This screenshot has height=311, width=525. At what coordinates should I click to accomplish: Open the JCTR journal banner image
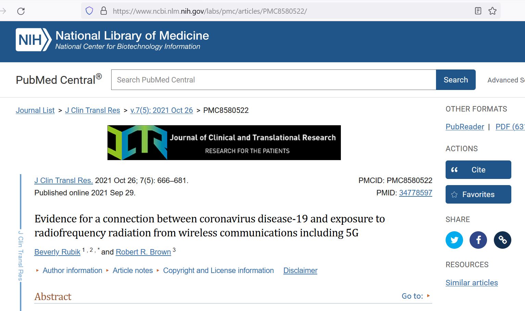(224, 143)
